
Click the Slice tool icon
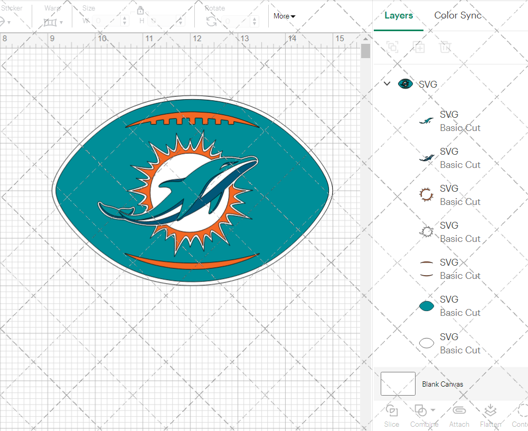(392, 410)
